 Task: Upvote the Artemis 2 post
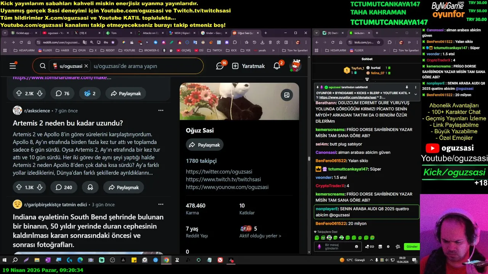tap(19, 187)
